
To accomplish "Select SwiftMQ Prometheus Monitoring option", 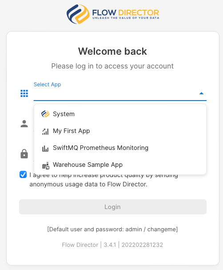I will (x=120, y=148).
